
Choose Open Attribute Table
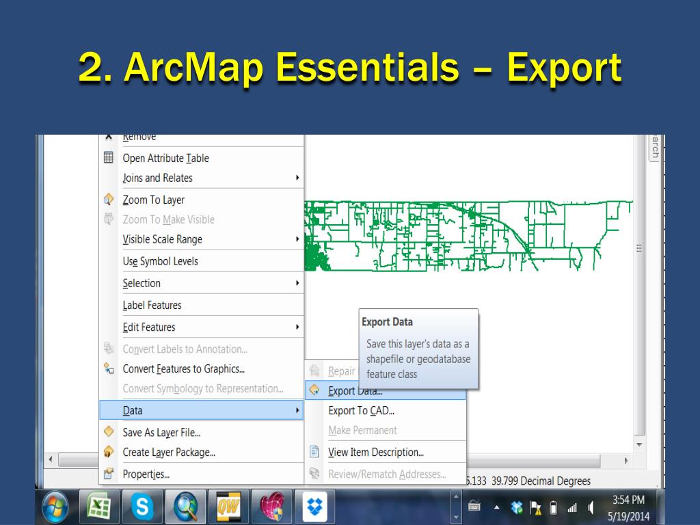coord(202,158)
